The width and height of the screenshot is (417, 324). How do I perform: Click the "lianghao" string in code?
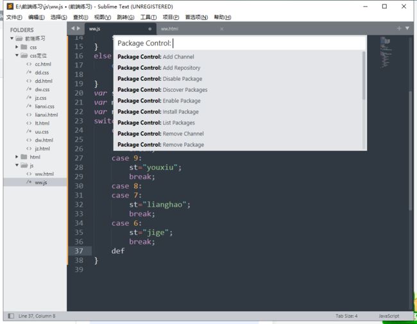click(x=164, y=205)
